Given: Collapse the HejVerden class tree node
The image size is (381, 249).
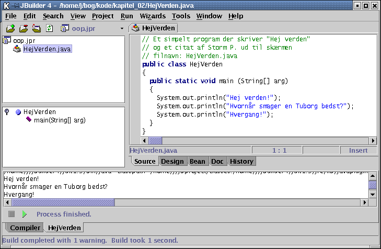Looking at the screenshot, I should click(x=7, y=112).
